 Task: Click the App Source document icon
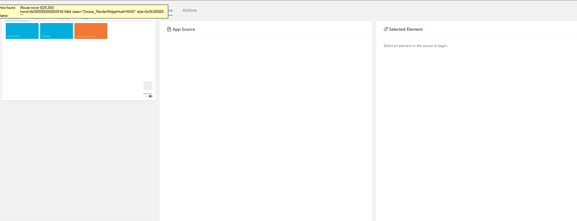169,29
